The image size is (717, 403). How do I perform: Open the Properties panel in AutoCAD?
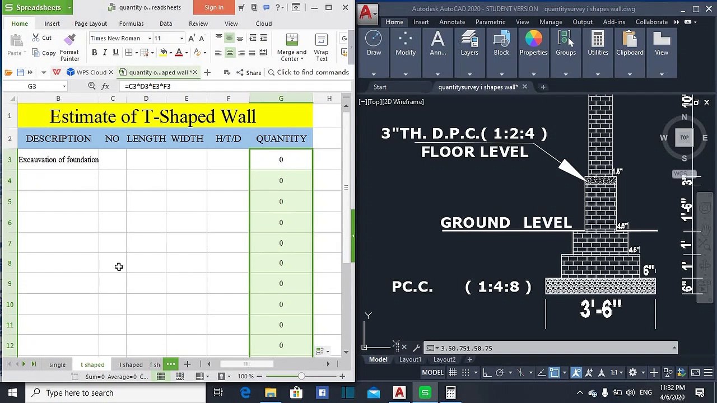(533, 43)
